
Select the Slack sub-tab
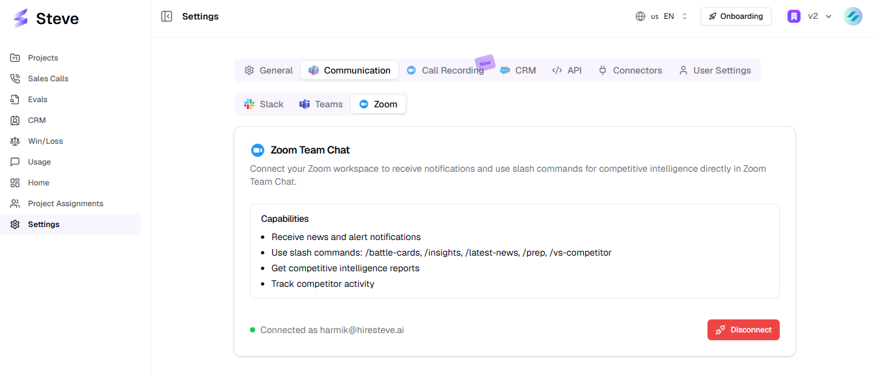[x=264, y=104]
